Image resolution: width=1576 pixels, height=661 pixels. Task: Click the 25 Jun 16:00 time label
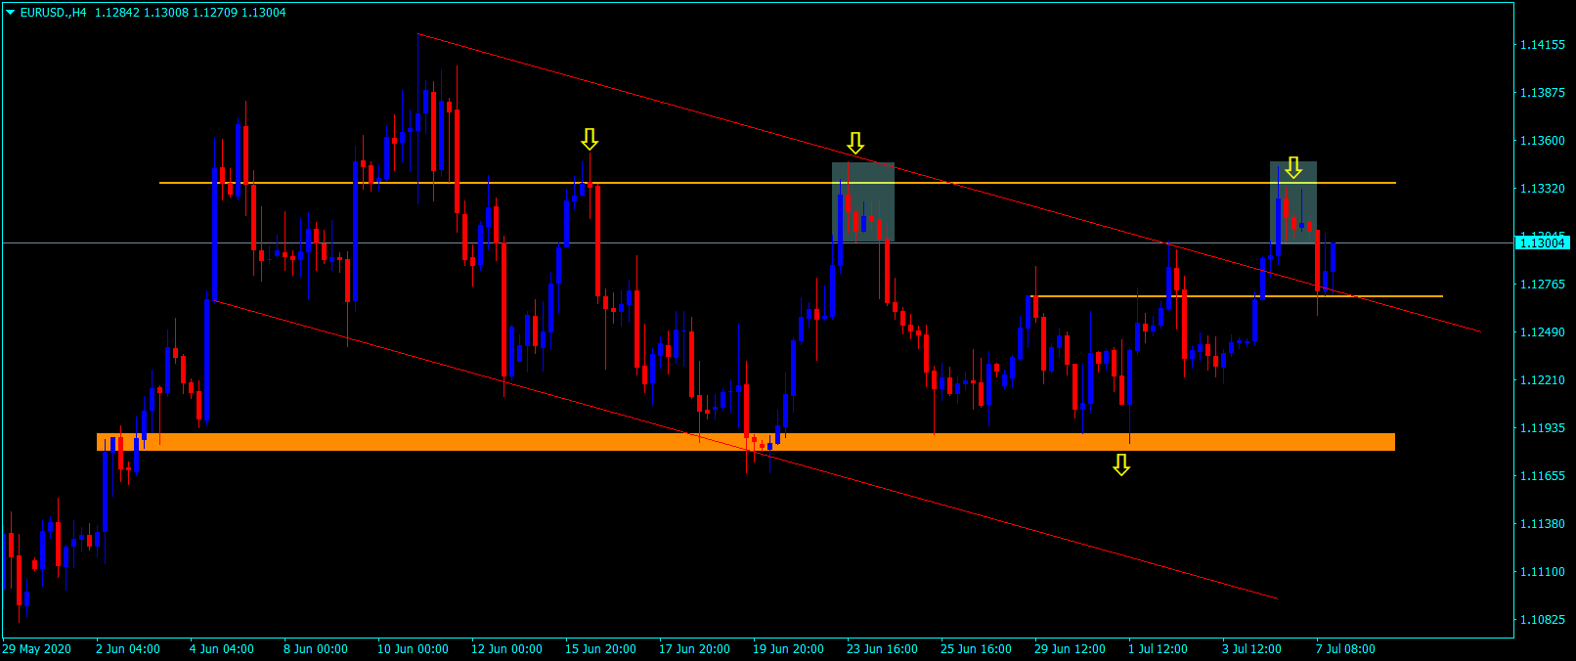pos(976,649)
